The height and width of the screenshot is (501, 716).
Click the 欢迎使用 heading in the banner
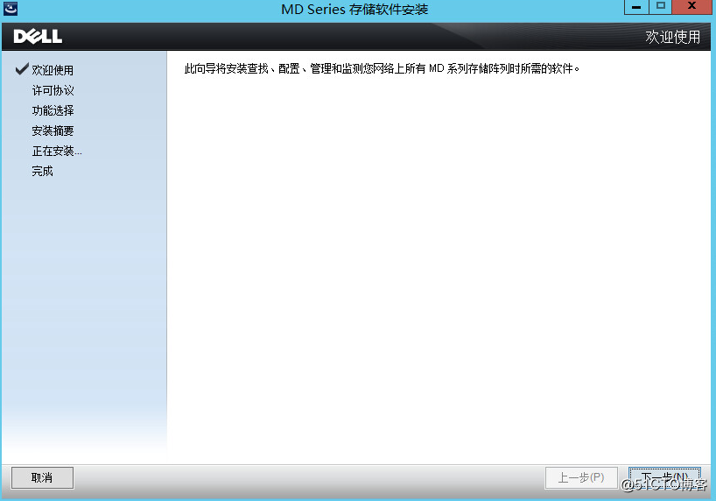click(x=672, y=37)
